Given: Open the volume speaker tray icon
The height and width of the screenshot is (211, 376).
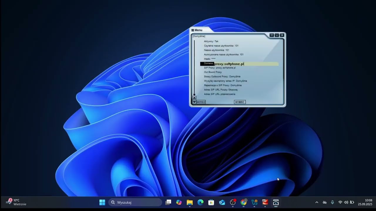Looking at the screenshot, I should (x=346, y=202).
